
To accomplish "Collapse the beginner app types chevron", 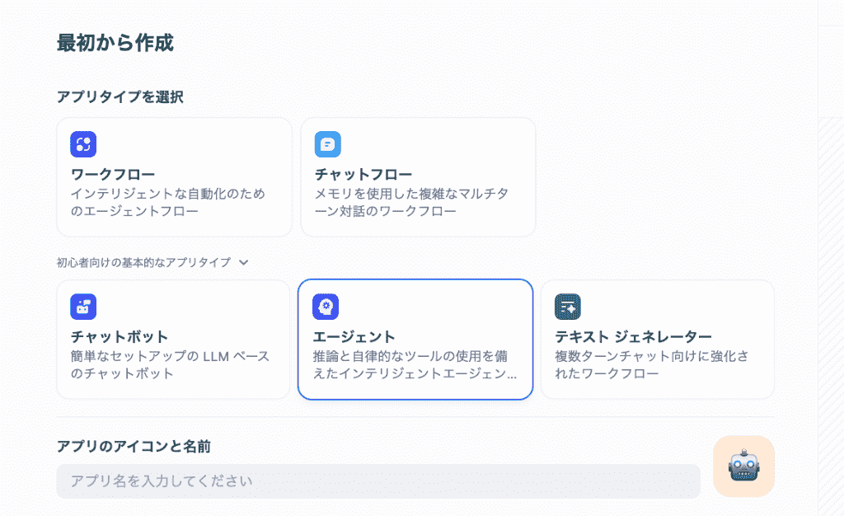I will (243, 263).
